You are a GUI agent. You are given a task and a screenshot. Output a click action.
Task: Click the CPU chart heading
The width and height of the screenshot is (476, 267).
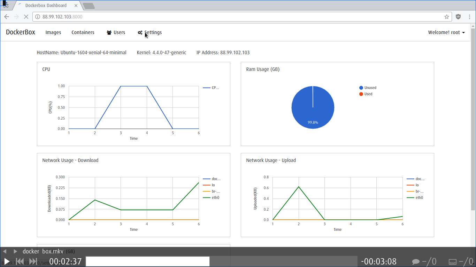point(46,69)
